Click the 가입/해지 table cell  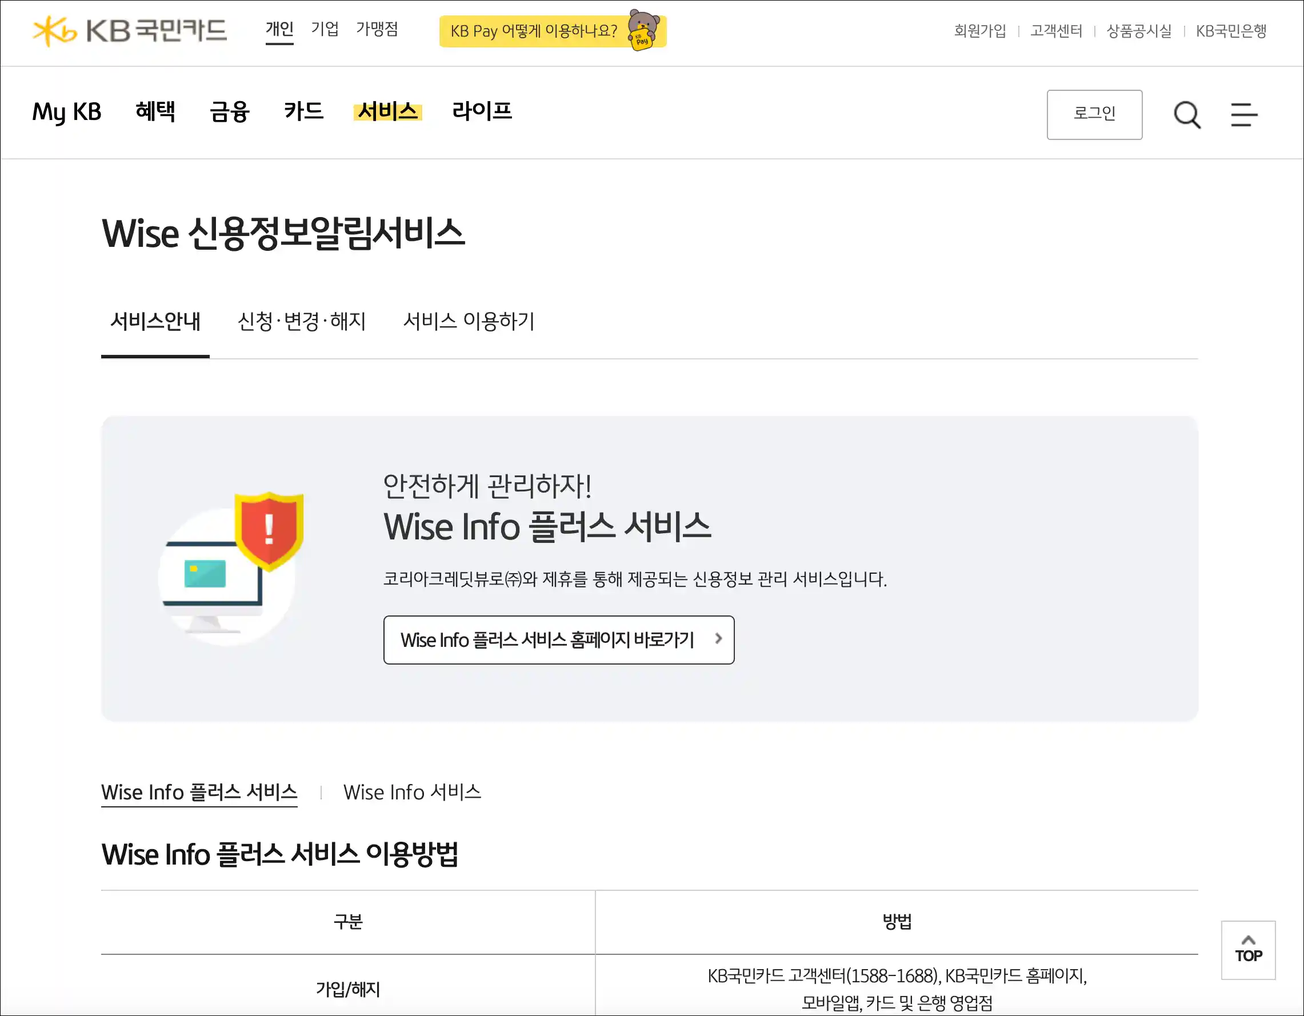[x=347, y=989]
